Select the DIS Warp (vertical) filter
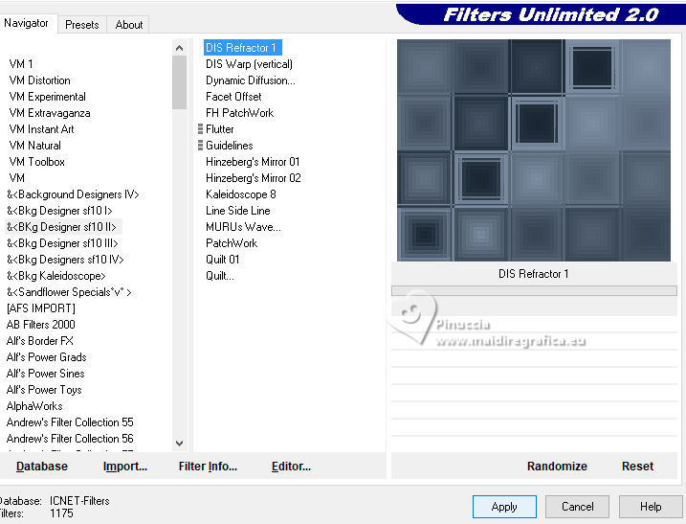This screenshot has height=524, width=686. pyautogui.click(x=249, y=64)
